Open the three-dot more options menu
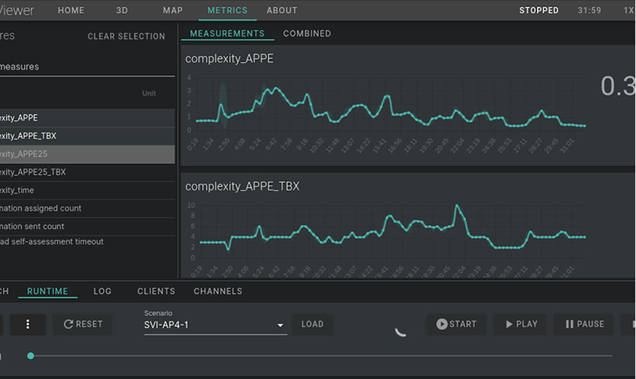Screen dimensions: 636x379 (x=28, y=324)
